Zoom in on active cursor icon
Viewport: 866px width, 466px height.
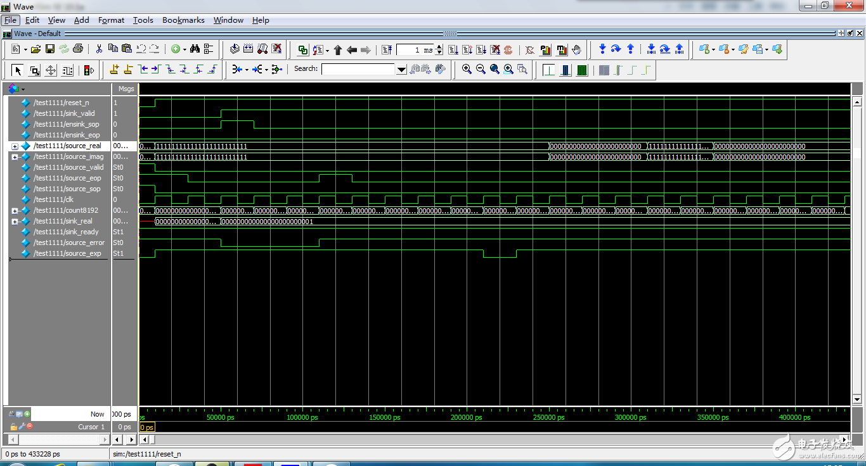[x=508, y=69]
